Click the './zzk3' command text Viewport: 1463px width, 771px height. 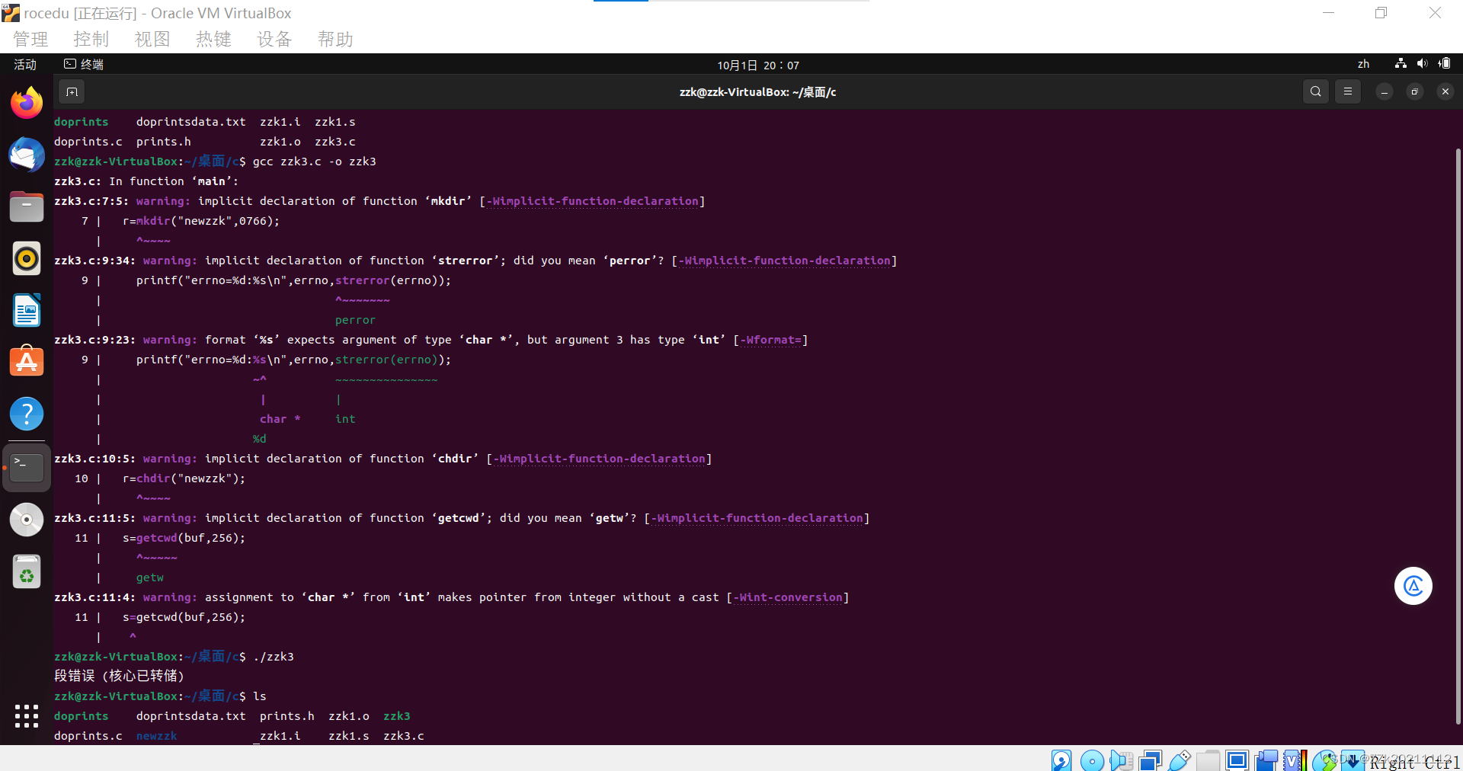click(273, 657)
